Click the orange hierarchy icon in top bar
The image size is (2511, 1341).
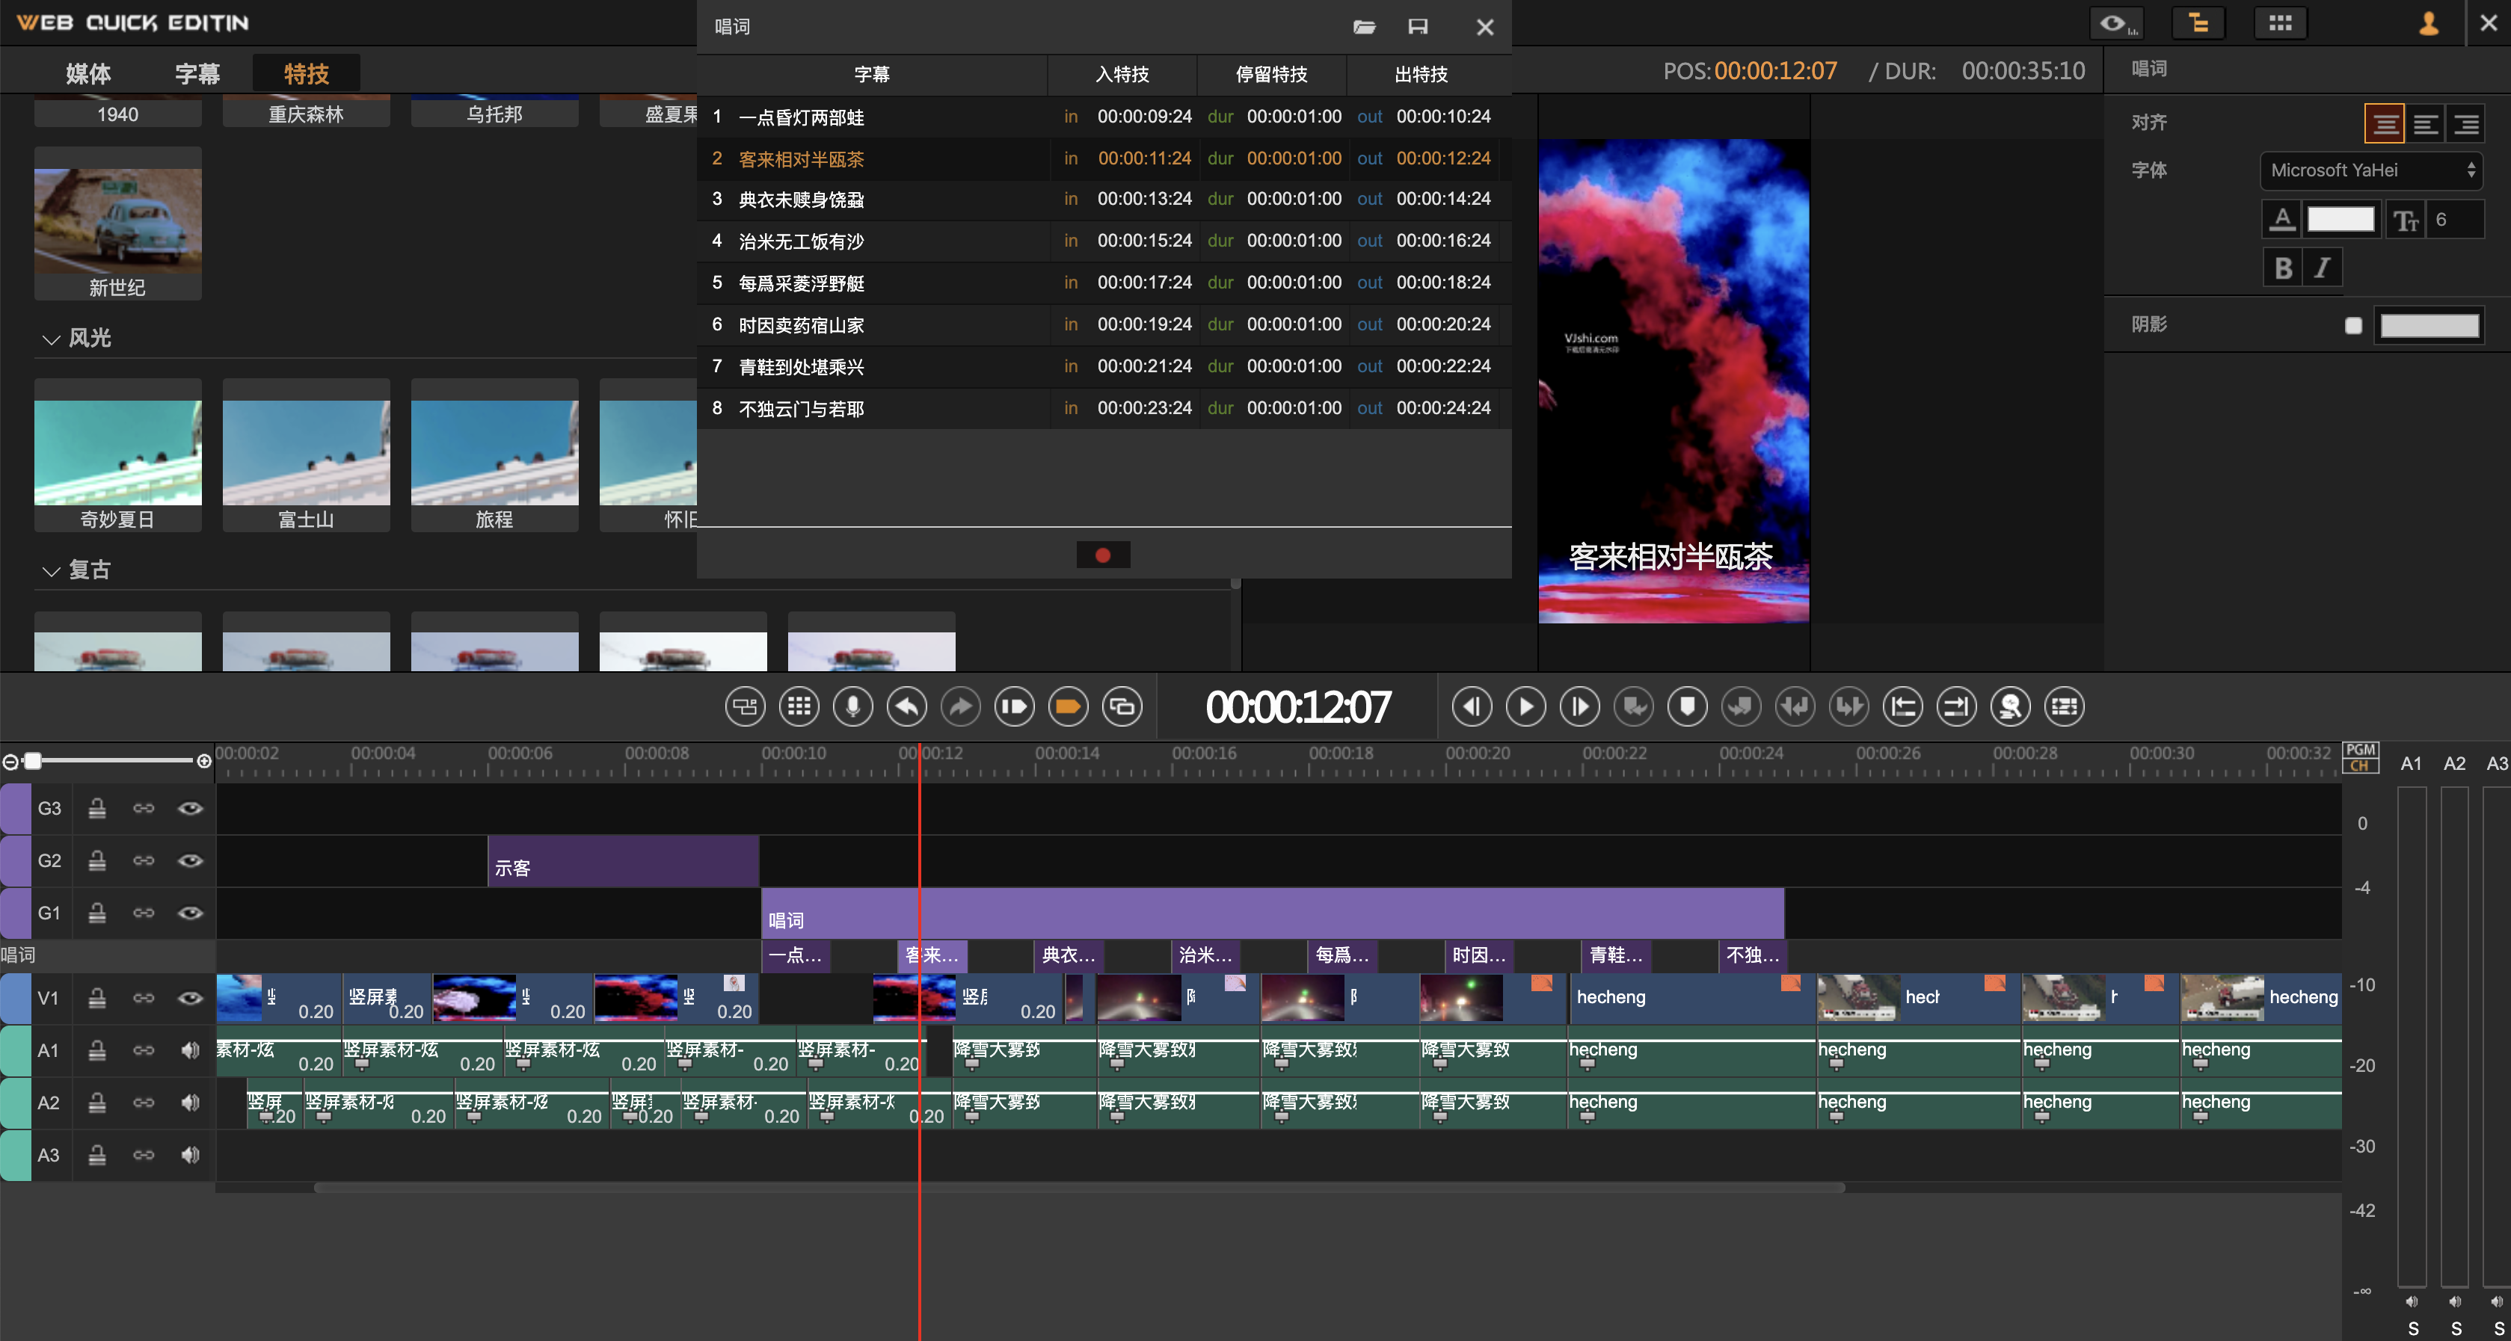(2198, 23)
